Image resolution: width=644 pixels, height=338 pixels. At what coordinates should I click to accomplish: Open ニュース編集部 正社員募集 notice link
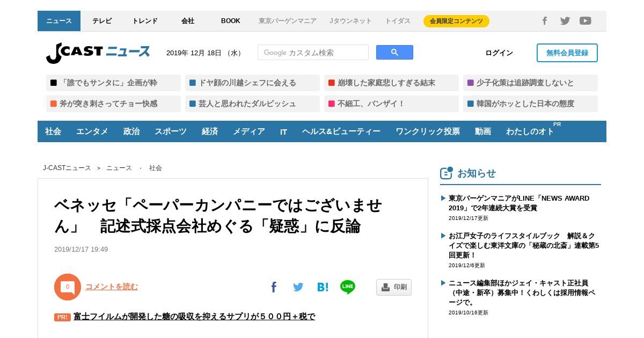pos(522,292)
